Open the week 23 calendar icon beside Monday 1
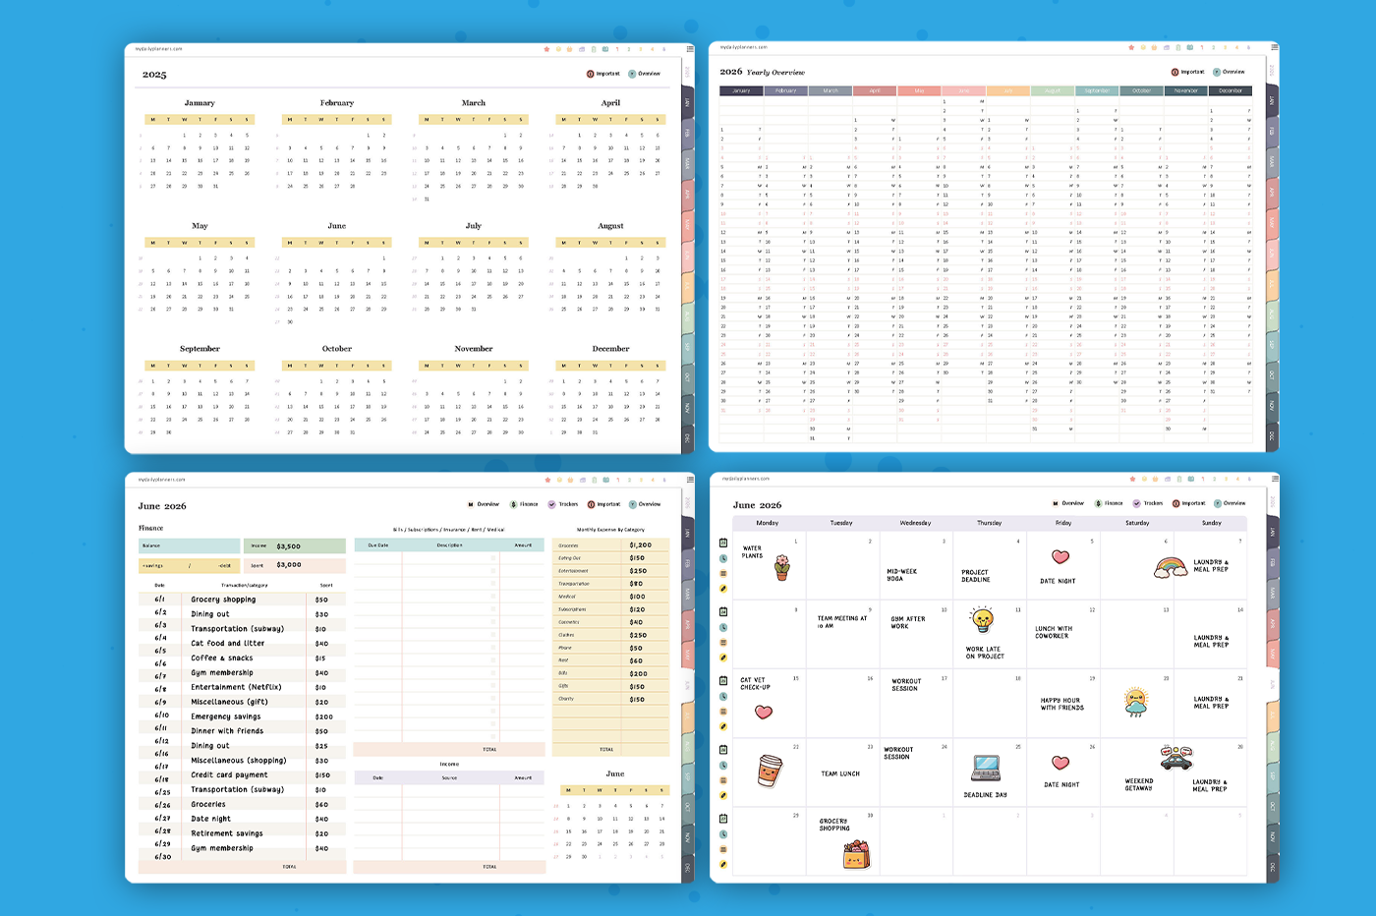 pos(723,543)
